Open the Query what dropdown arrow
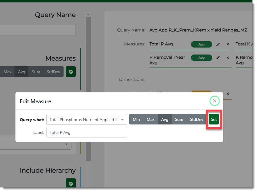Viewport: 257px width, 192px height. 122,120
